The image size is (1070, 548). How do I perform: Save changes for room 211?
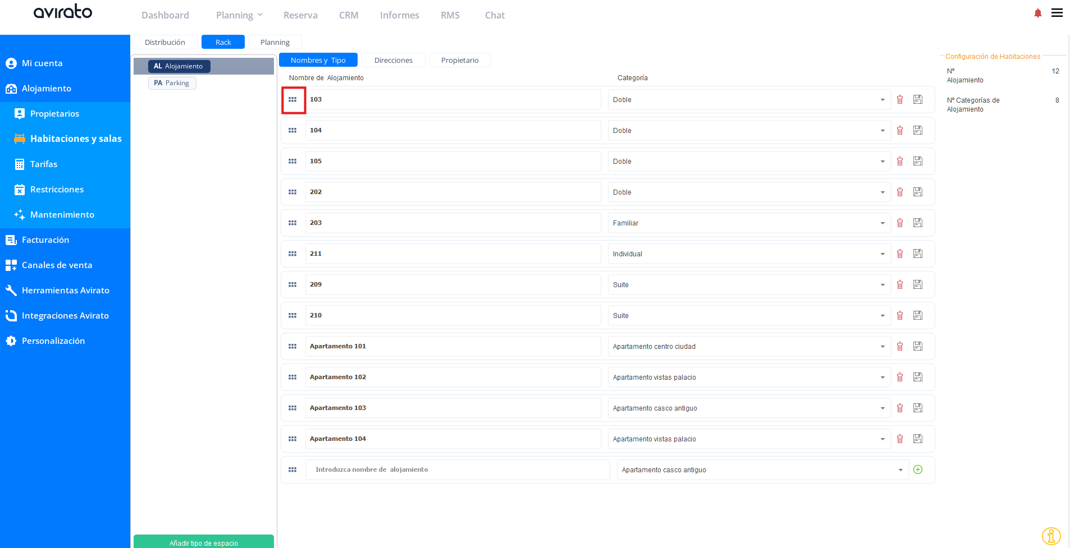point(918,254)
